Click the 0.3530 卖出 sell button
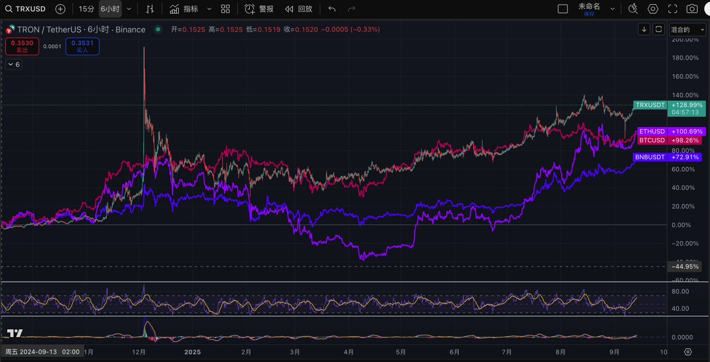710x362 pixels. [x=22, y=47]
